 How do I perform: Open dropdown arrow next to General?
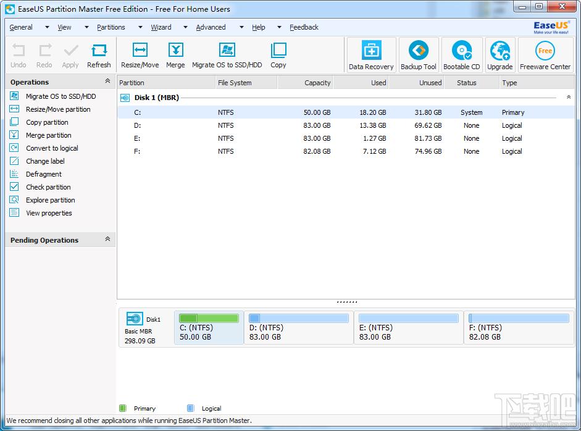point(47,27)
